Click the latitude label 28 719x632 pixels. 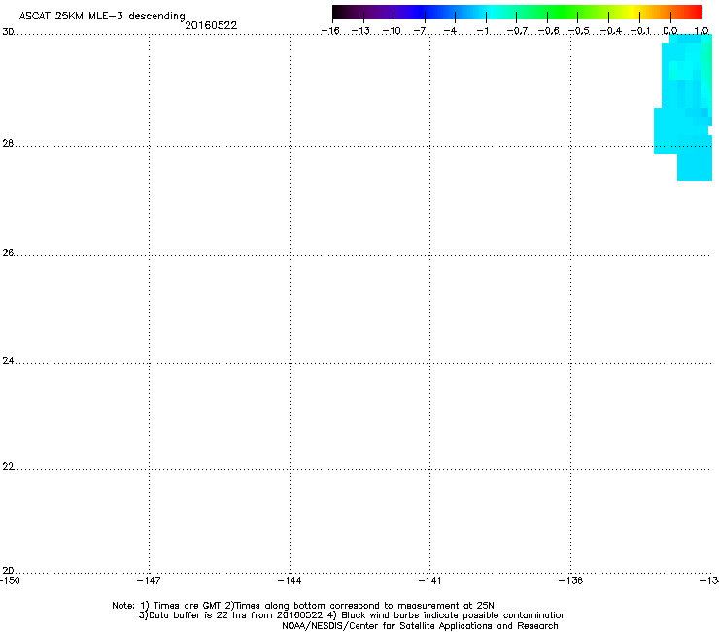coord(8,143)
